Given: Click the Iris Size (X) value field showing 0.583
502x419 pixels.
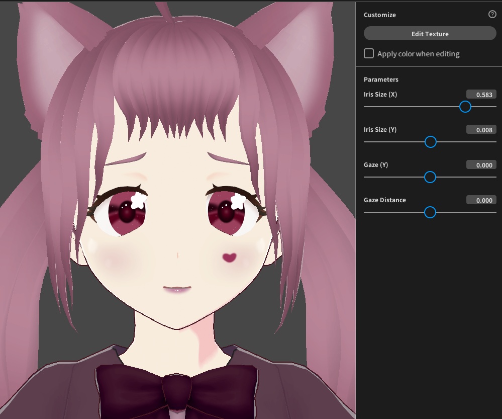Looking at the screenshot, I should (481, 94).
